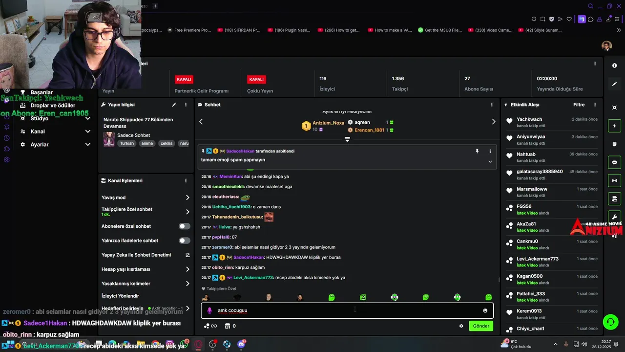625x352 pixels.
Task: Click the green support headset bubble
Action: 610,322
